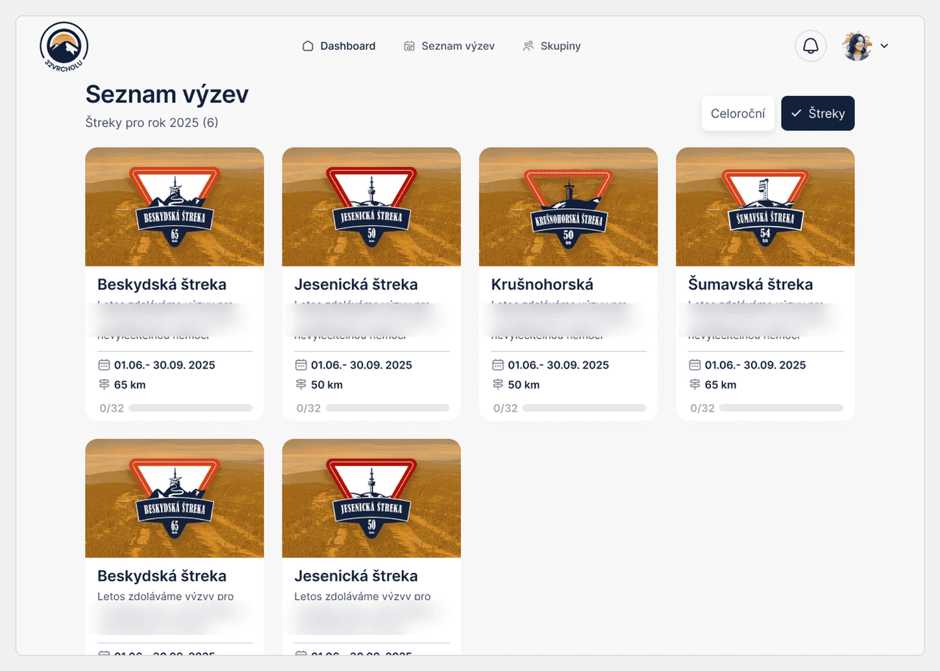Image resolution: width=940 pixels, height=671 pixels.
Task: Toggle the Štreky filter button
Action: pyautogui.click(x=818, y=114)
